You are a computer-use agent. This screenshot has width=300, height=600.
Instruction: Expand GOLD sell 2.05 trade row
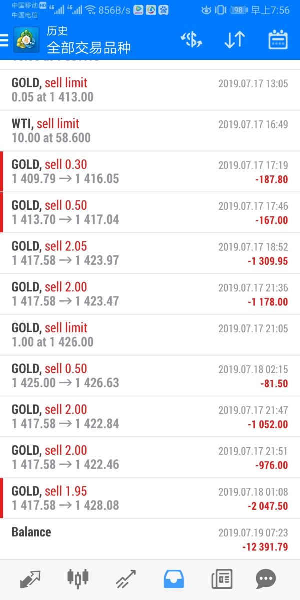(150, 253)
